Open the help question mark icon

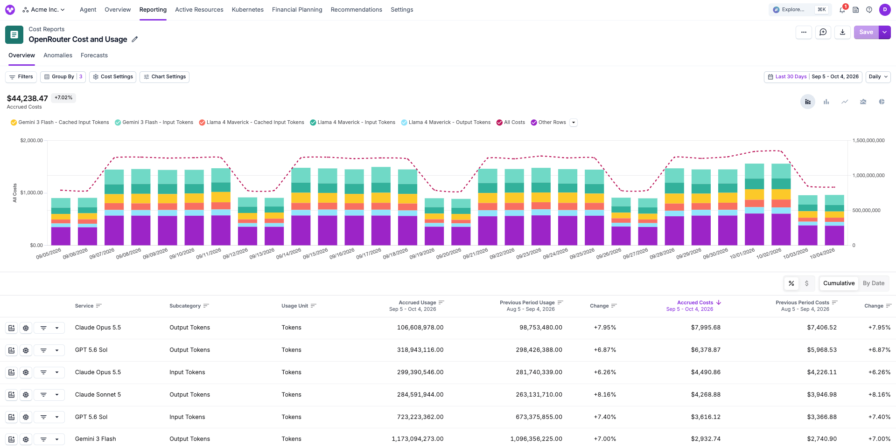(869, 10)
